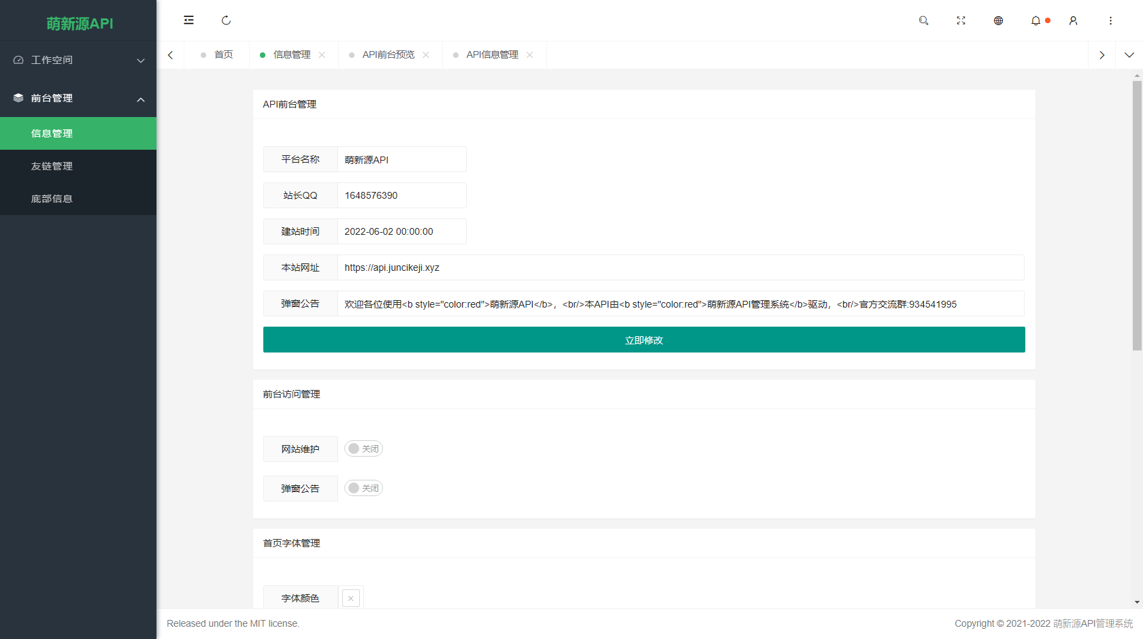Collapse the sidebar with the menu icon

188,20
